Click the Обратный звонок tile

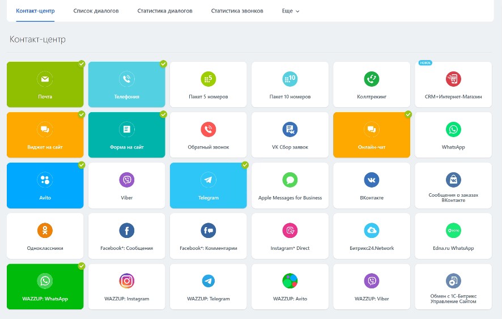(208, 135)
